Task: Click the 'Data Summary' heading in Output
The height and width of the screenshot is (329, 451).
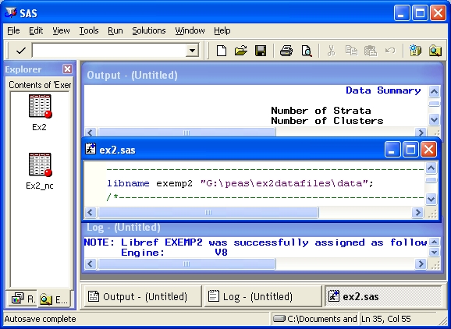Action: tap(383, 90)
